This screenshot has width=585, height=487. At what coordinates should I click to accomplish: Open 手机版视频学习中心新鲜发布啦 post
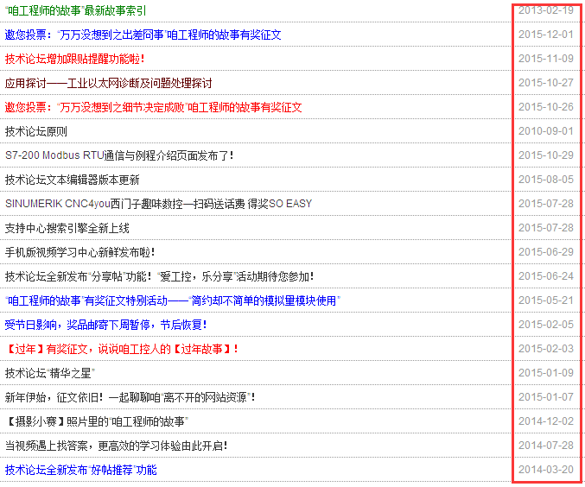pos(79,252)
